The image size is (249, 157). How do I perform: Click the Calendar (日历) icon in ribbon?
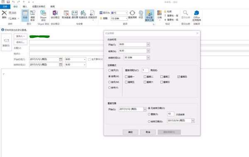(10, 13)
